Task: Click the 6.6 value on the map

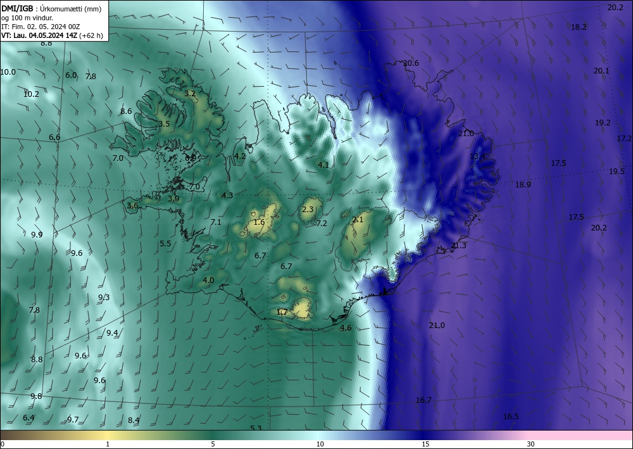Action: click(x=54, y=137)
